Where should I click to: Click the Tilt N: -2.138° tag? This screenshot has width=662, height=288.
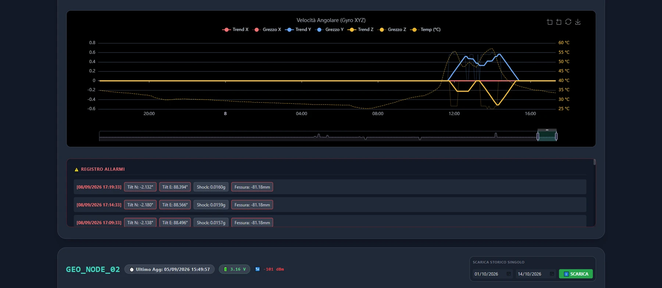click(140, 223)
